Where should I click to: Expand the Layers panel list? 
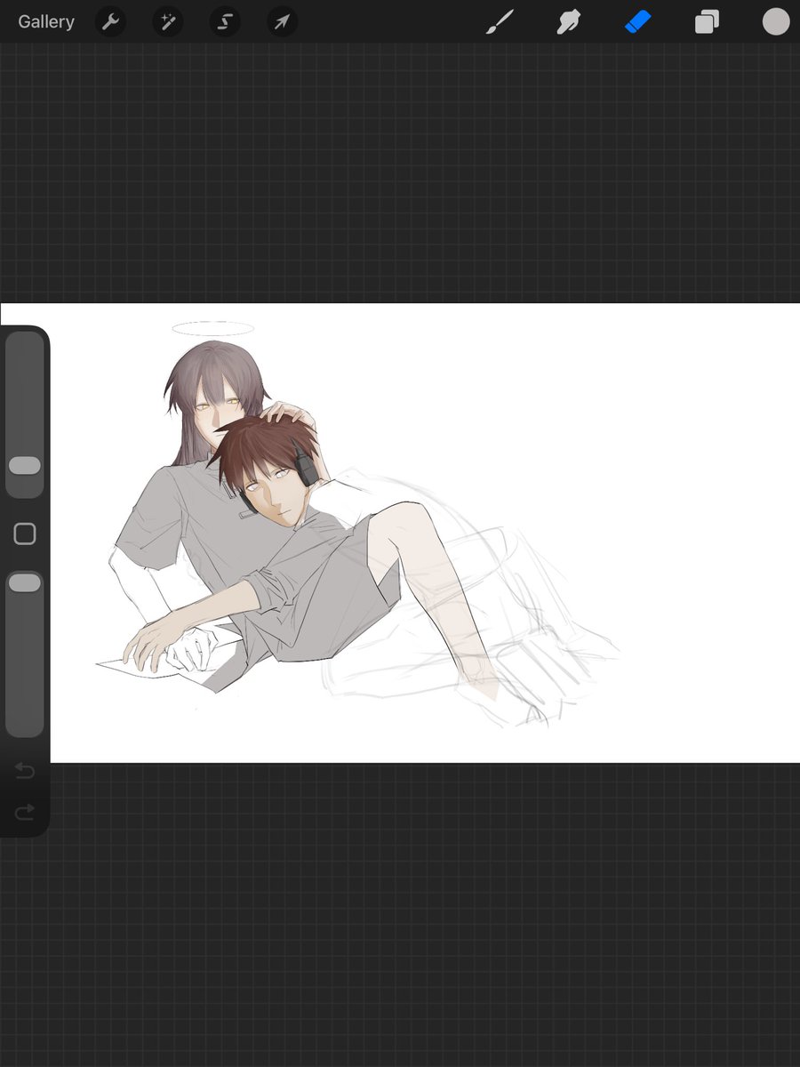point(708,22)
